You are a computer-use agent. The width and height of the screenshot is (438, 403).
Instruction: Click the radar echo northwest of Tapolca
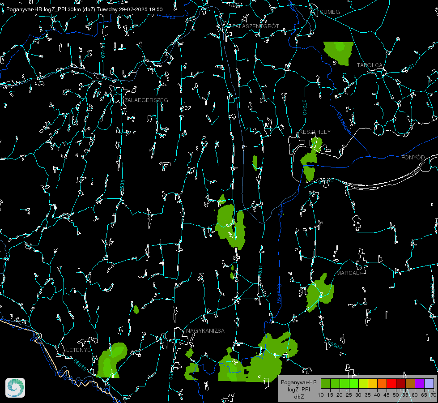[340, 52]
